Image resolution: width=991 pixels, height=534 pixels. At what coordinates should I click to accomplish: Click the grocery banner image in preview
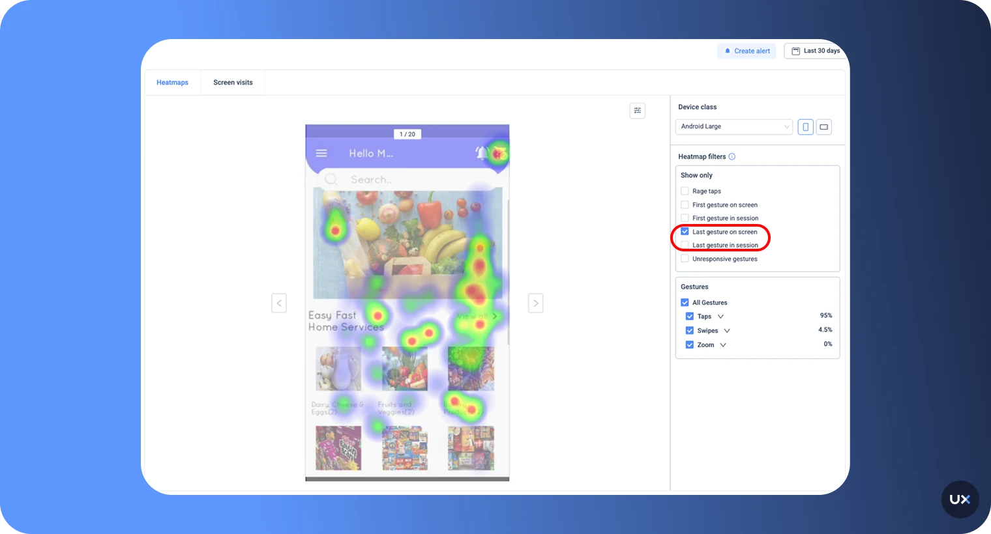407,244
